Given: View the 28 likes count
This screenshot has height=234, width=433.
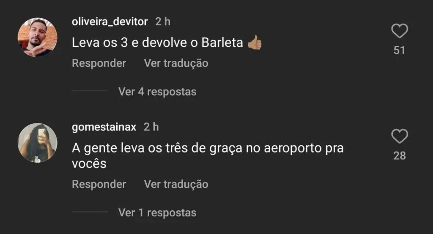Looking at the screenshot, I should click(399, 156).
